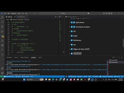The width and height of the screenshot is (124, 93).
Task: Open the Accounts menu in the activity bar
Action: coord(2,68)
